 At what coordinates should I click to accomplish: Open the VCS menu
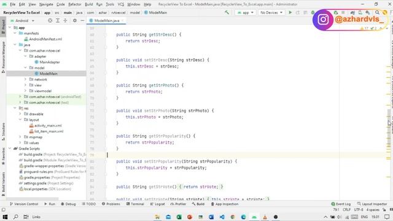coord(121,4)
